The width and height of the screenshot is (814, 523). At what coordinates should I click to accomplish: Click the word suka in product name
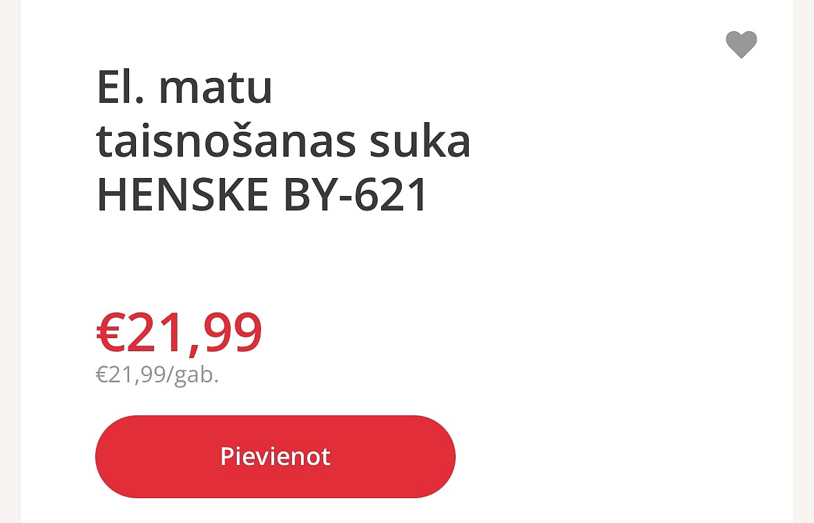(x=420, y=141)
